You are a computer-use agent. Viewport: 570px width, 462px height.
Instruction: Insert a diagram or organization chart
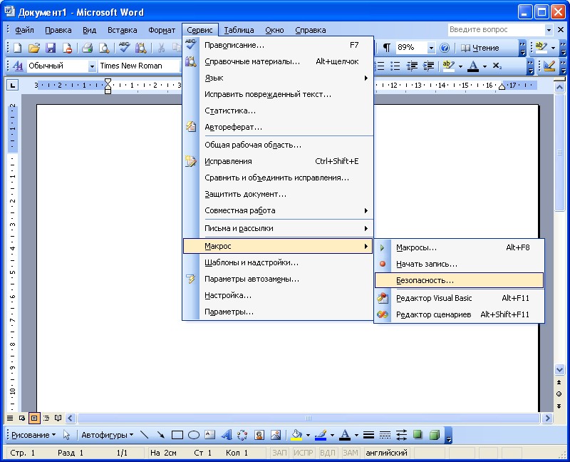242,435
